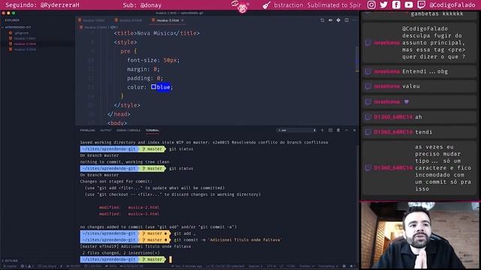Viewport: 481px width, 270px height.
Task: Click the Twitch badge beside 'valeu' message
Action: pos(368,86)
